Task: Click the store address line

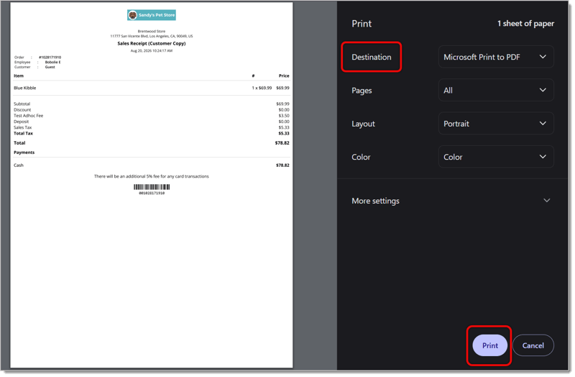Action: [x=152, y=37]
